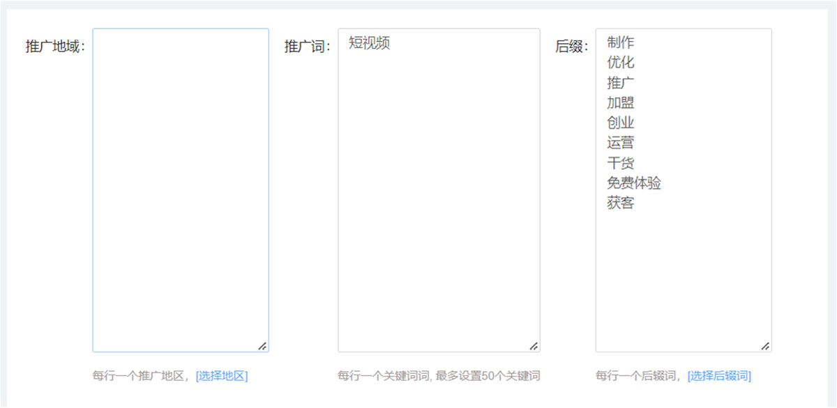
Task: Click the 干货 suffix entry
Action: pos(621,164)
